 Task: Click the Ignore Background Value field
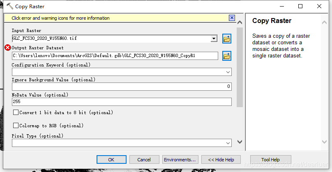[122, 87]
